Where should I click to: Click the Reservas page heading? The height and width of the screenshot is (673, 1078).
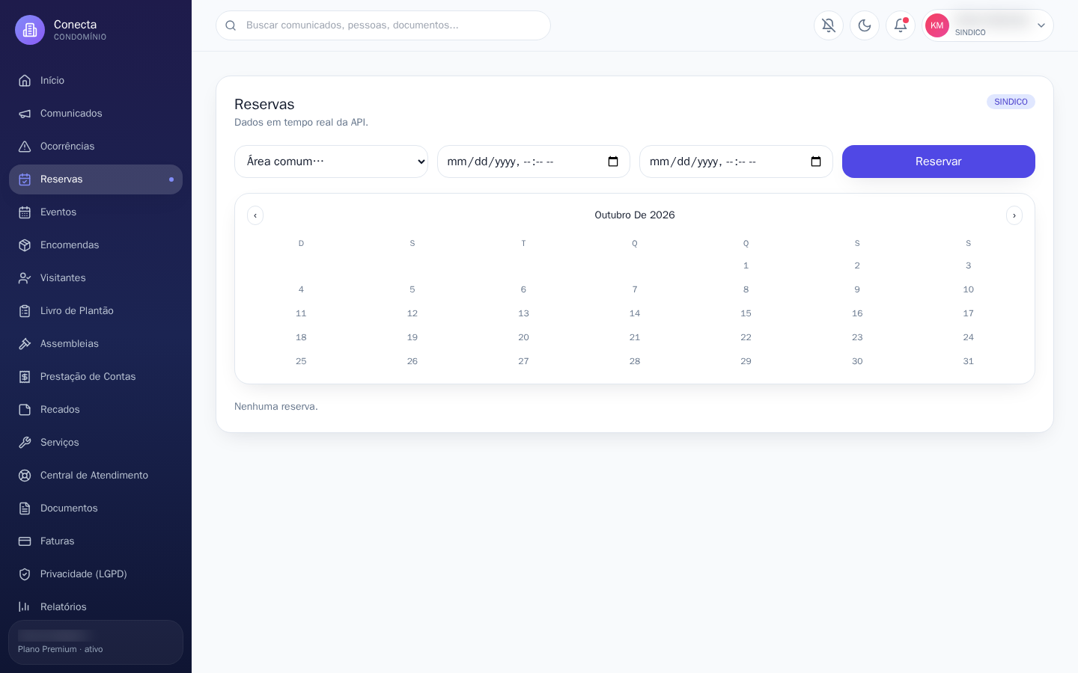coord(264,105)
